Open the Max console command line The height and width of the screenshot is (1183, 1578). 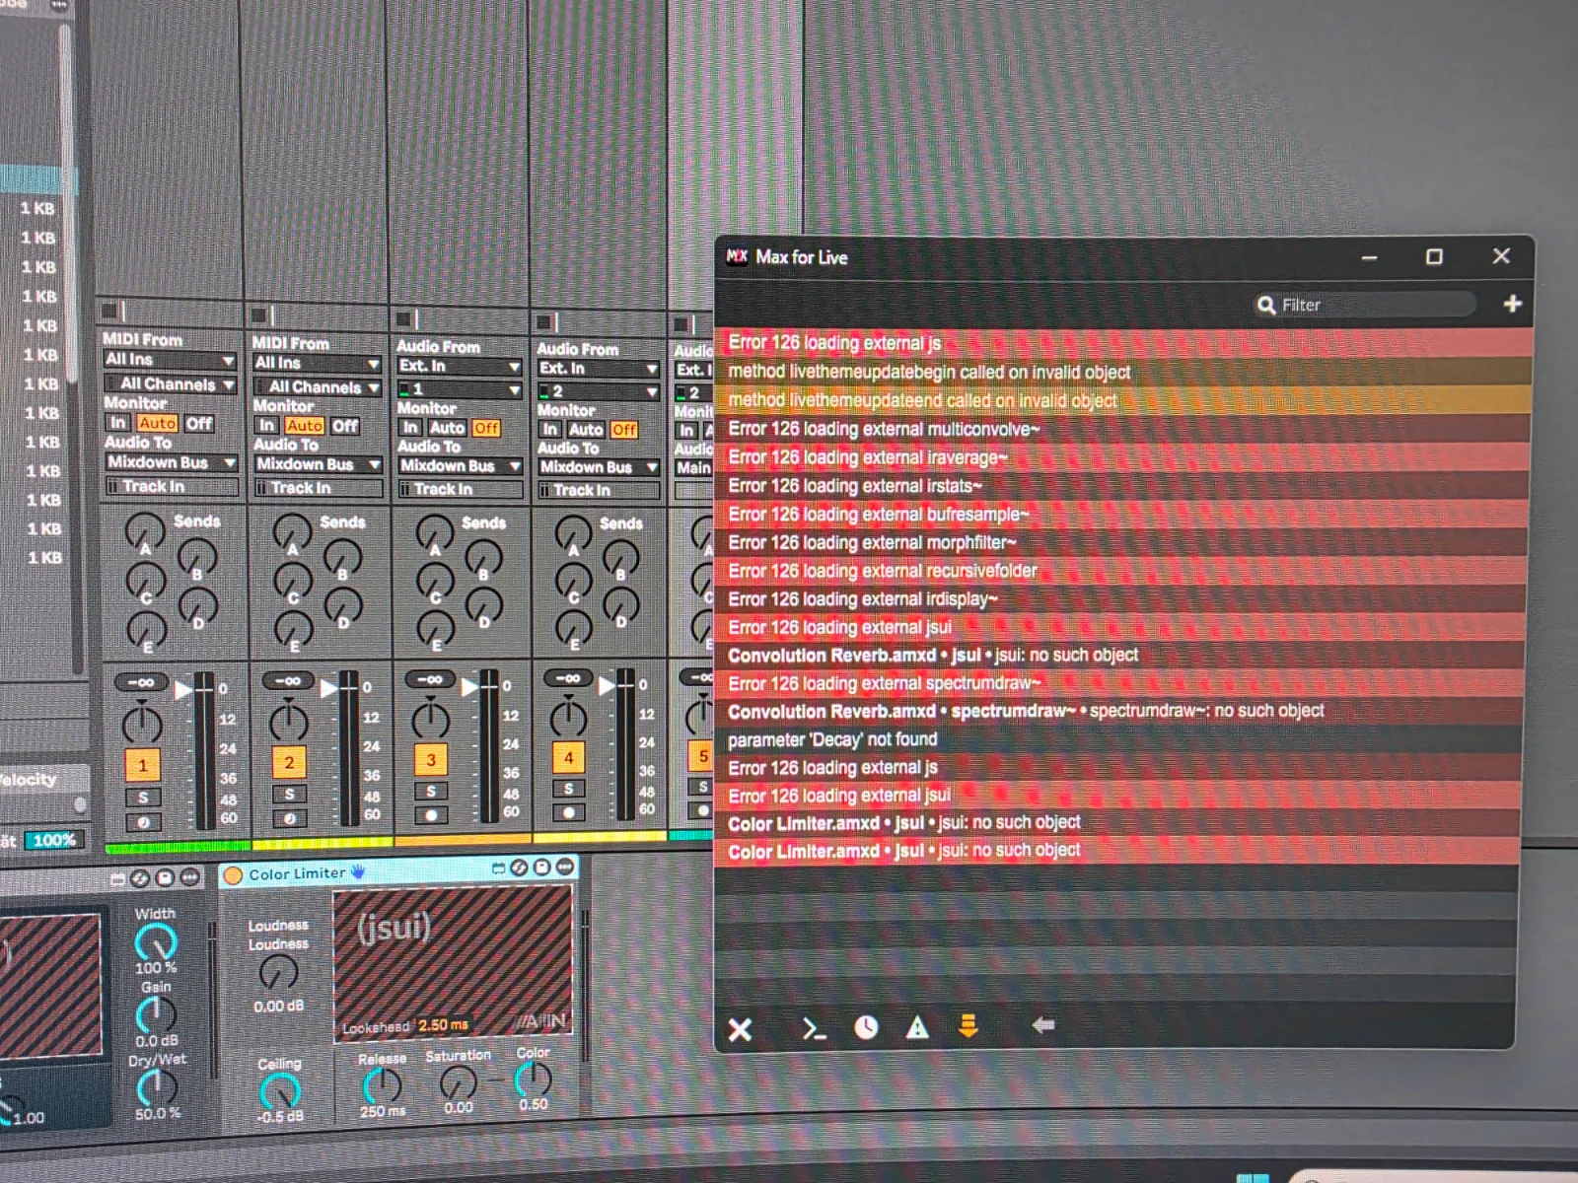814,1029
